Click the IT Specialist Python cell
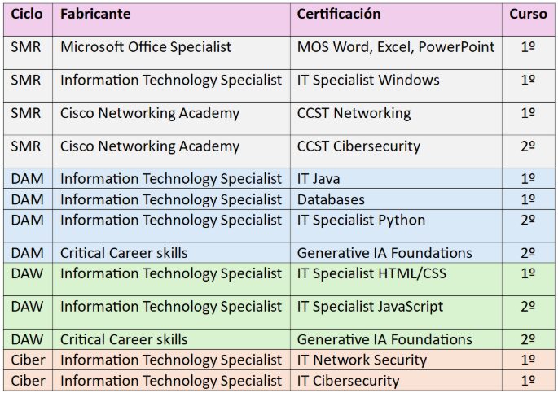Viewport: 558px width, 393px height. [x=396, y=226]
